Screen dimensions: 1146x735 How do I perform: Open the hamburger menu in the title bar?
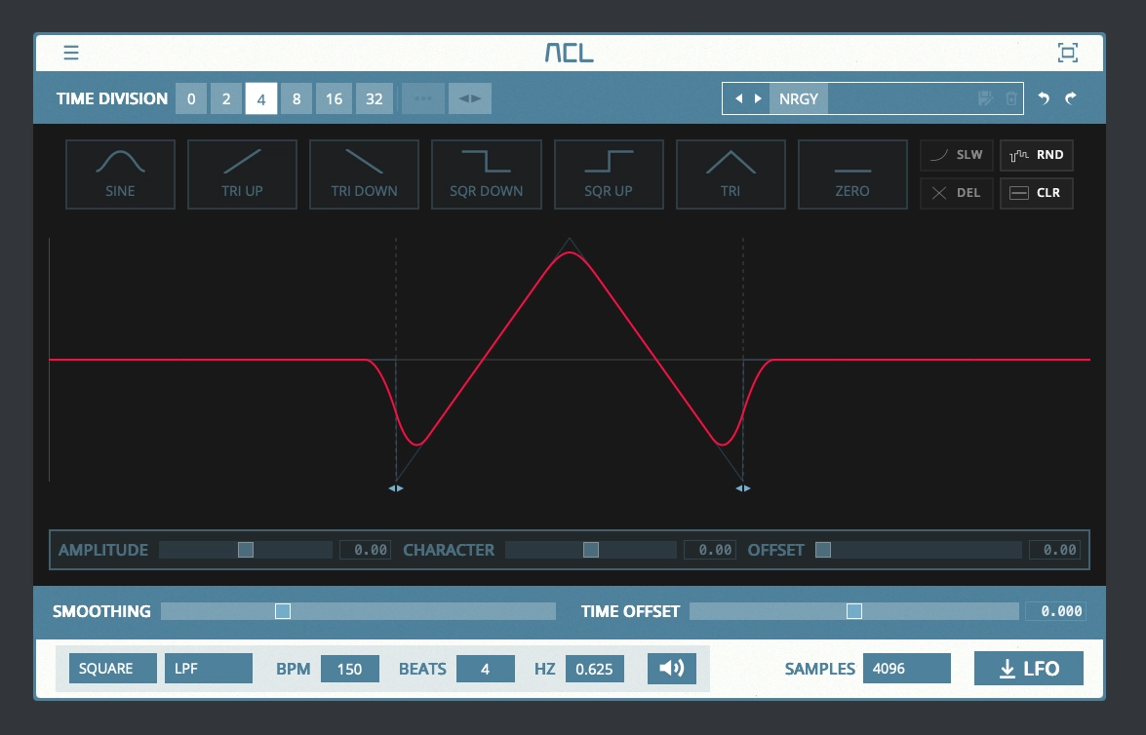click(x=70, y=53)
